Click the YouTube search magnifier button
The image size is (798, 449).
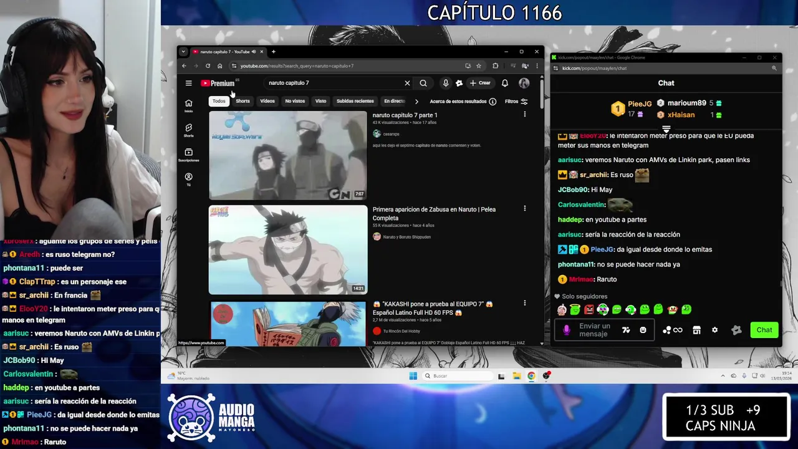(x=423, y=83)
